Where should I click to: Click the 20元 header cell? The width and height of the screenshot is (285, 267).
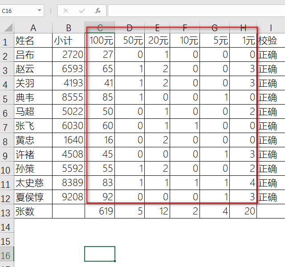[x=157, y=40]
